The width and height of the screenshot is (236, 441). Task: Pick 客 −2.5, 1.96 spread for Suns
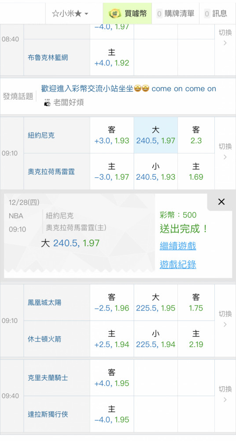[112, 303]
